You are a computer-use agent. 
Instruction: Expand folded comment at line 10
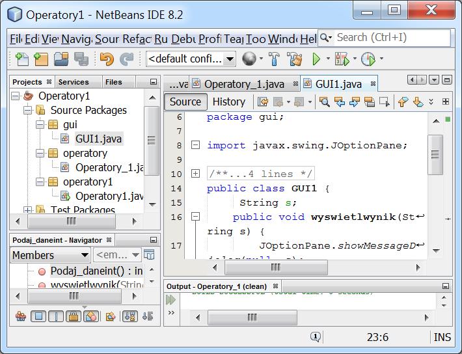(x=195, y=174)
